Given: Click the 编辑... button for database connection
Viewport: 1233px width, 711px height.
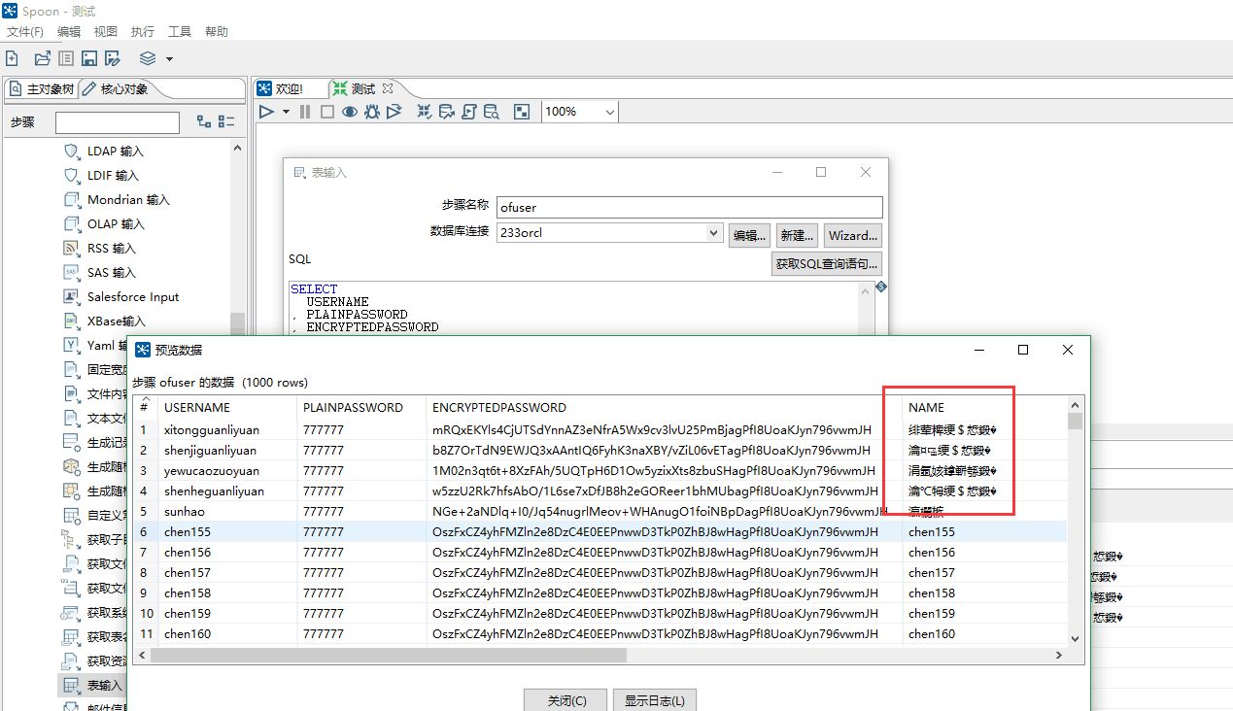Looking at the screenshot, I should coord(750,235).
